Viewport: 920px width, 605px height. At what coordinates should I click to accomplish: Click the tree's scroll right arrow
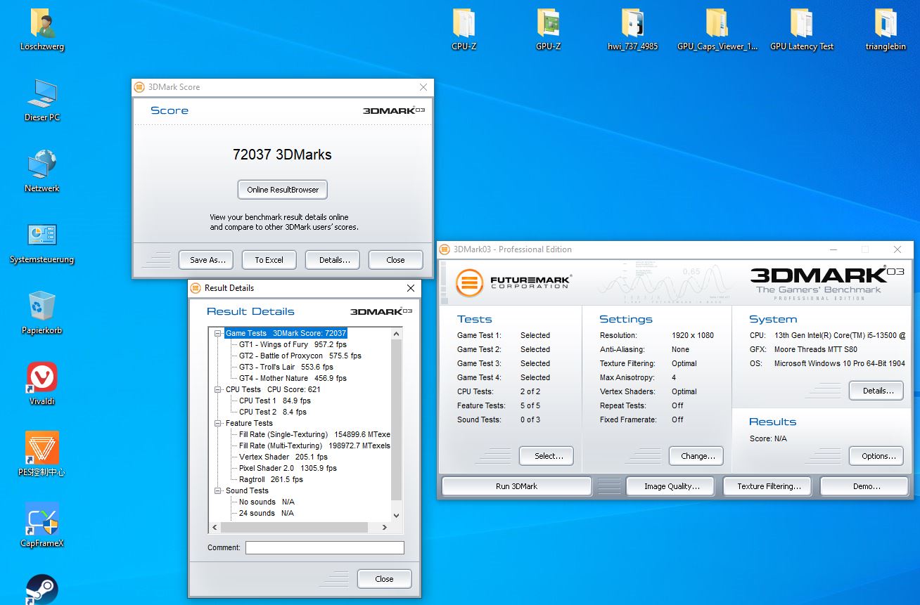coord(385,527)
